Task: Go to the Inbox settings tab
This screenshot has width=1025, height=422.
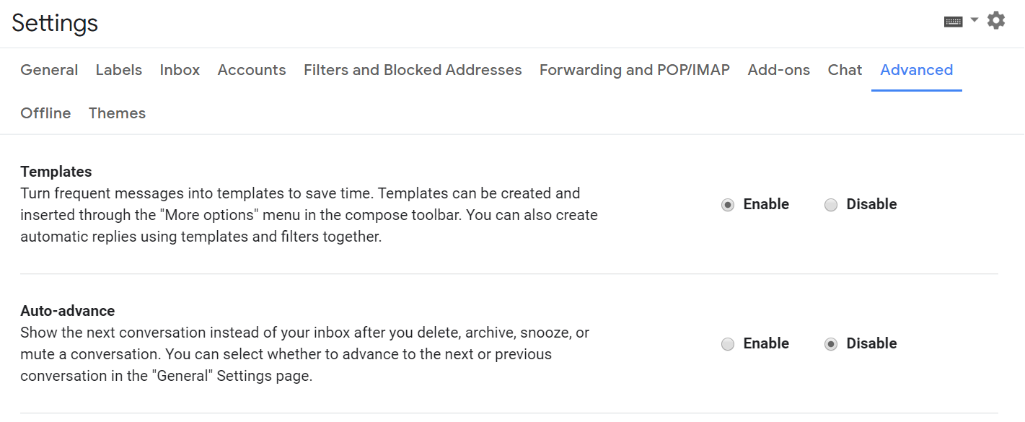Action: point(180,70)
